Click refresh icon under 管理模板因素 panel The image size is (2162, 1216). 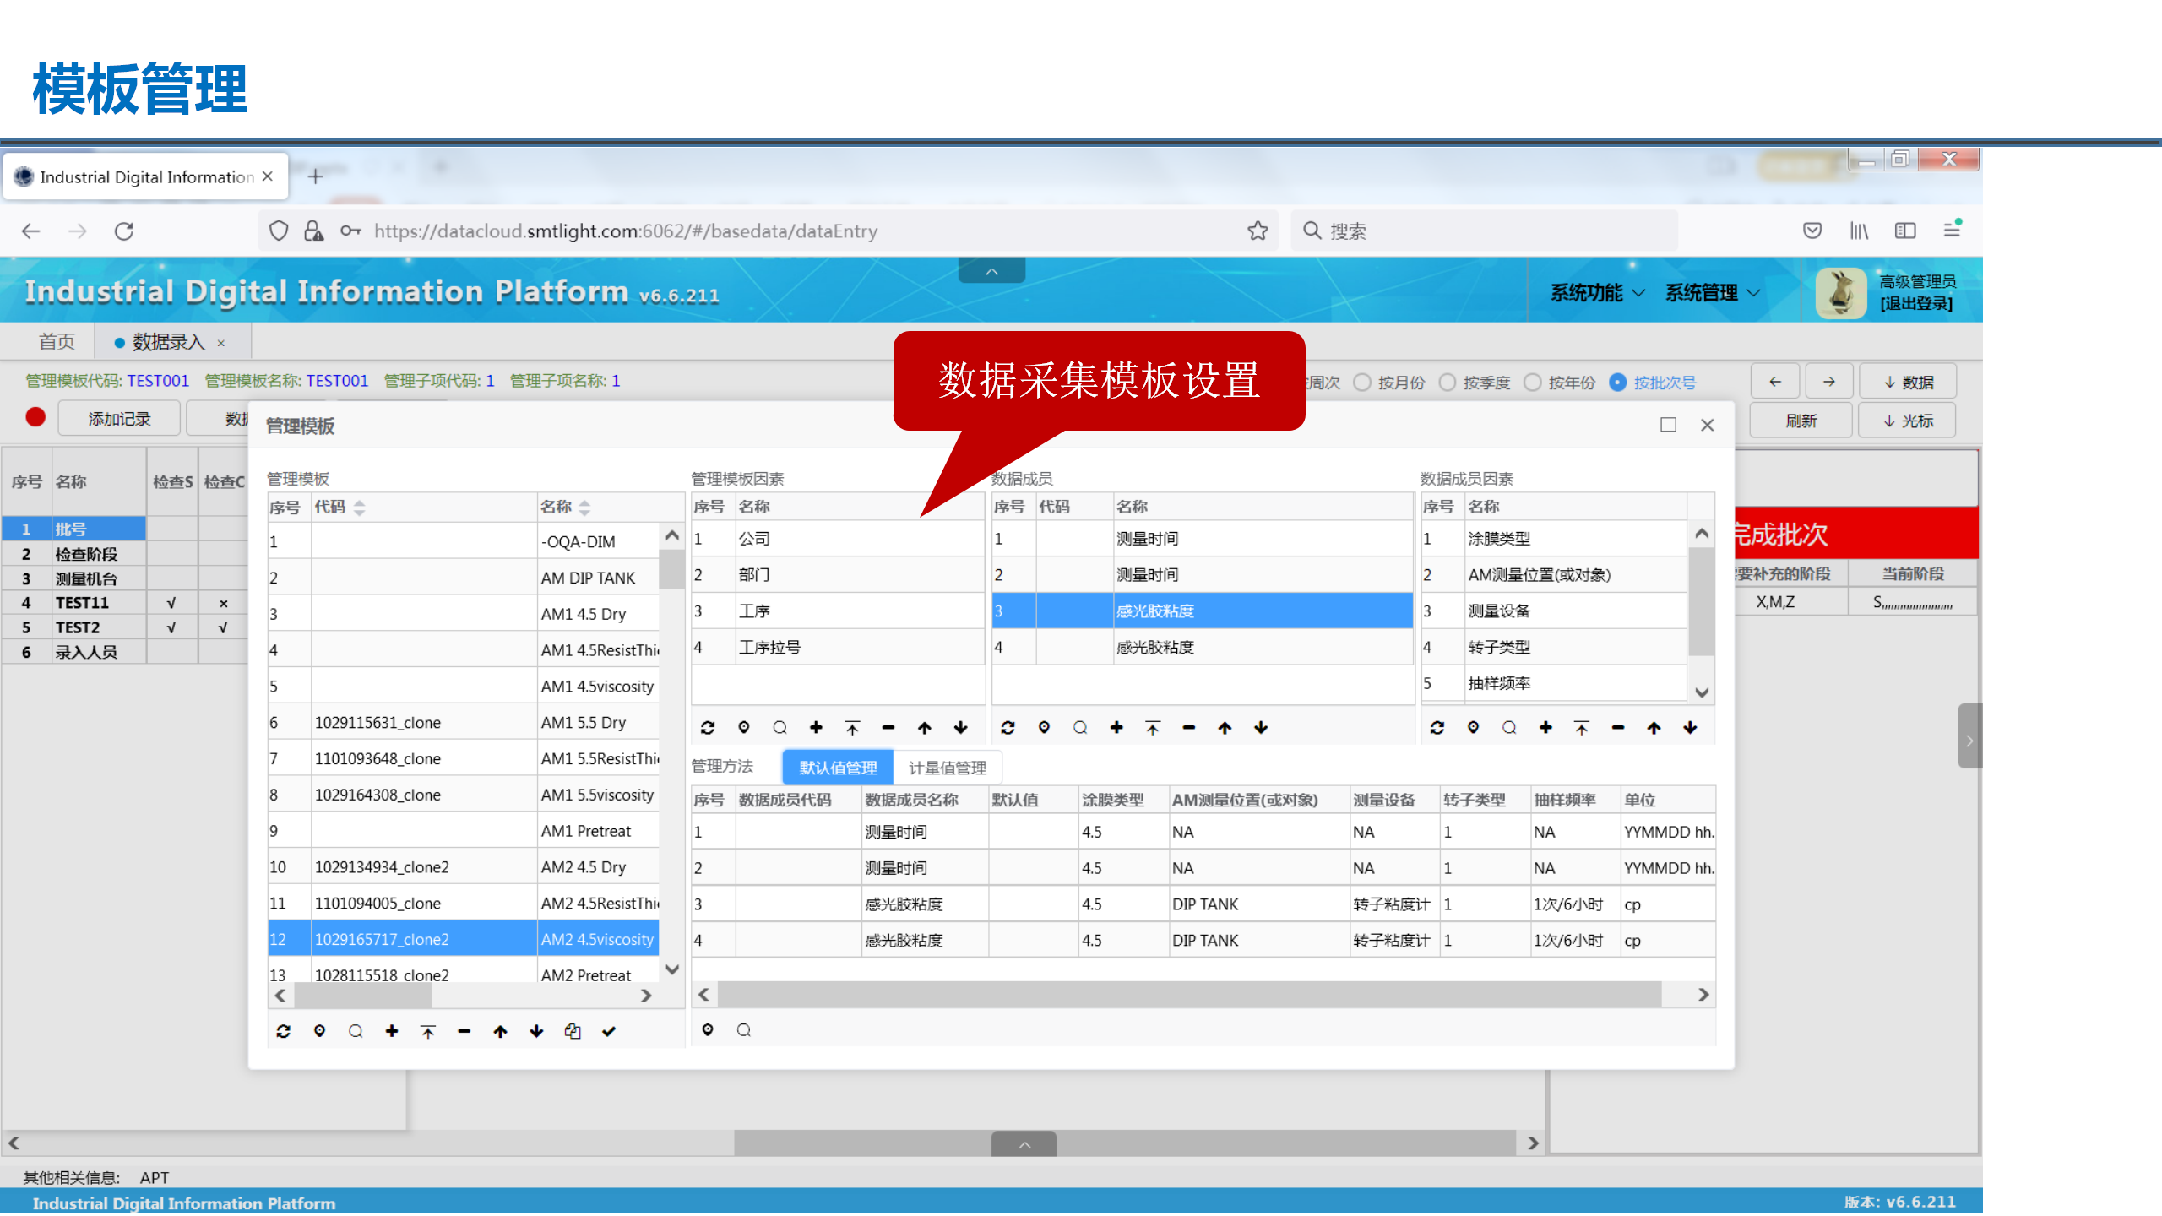708,727
